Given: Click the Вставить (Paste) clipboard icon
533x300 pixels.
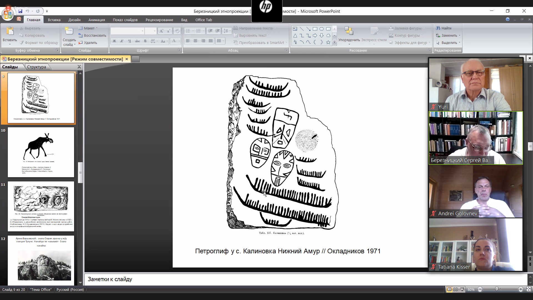Looking at the screenshot, I should tap(10, 31).
